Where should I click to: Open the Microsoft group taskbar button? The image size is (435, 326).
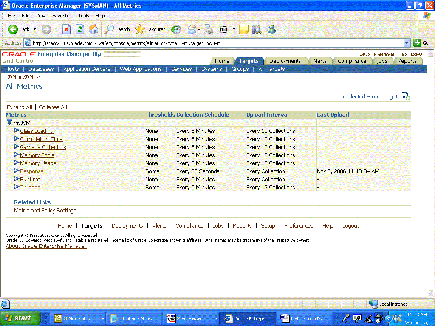pos(79,318)
